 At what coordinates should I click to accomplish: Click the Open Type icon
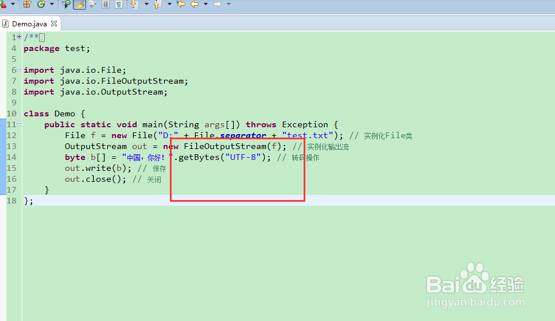(x=66, y=4)
